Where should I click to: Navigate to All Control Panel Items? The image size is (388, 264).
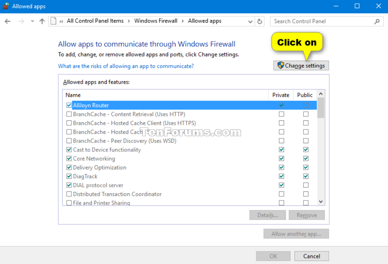95,21
